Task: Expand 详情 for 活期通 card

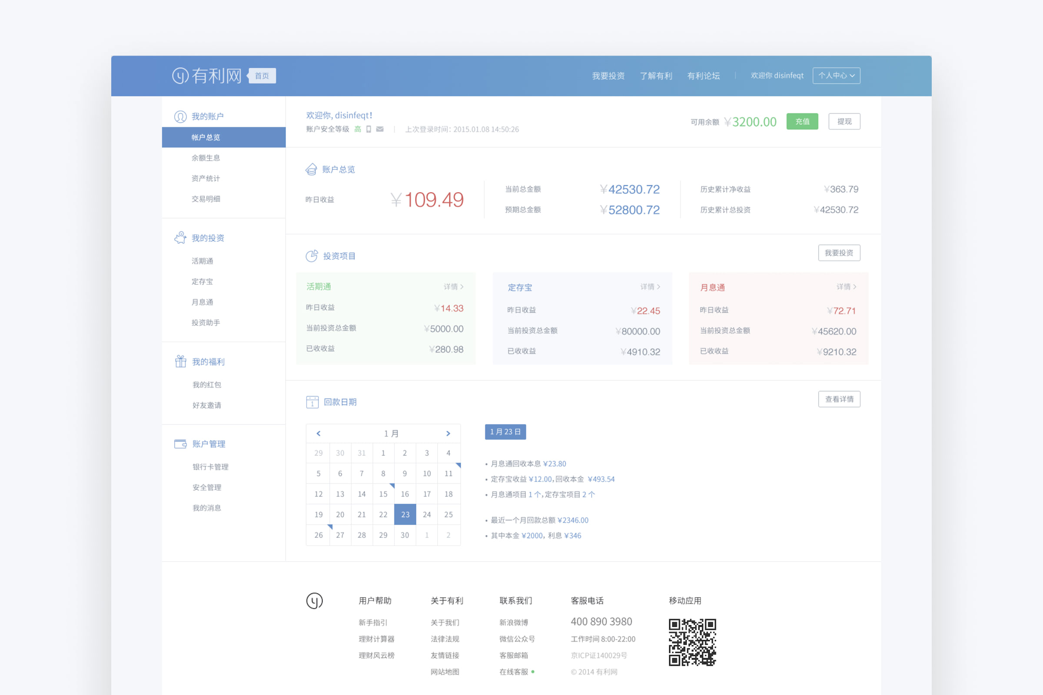Action: tap(453, 287)
